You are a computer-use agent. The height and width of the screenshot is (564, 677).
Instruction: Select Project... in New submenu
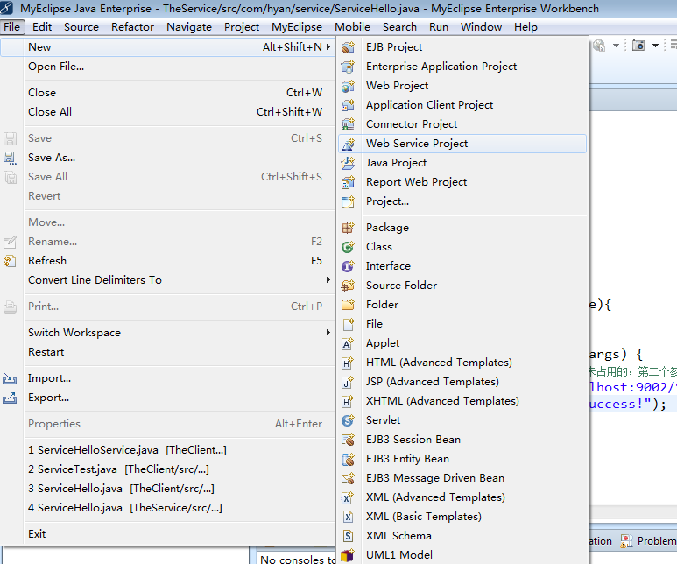pos(462,201)
